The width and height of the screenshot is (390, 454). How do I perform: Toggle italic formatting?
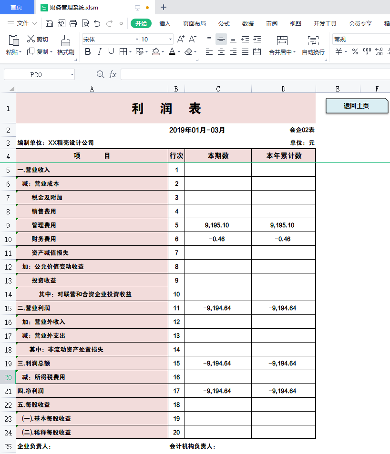point(99,50)
